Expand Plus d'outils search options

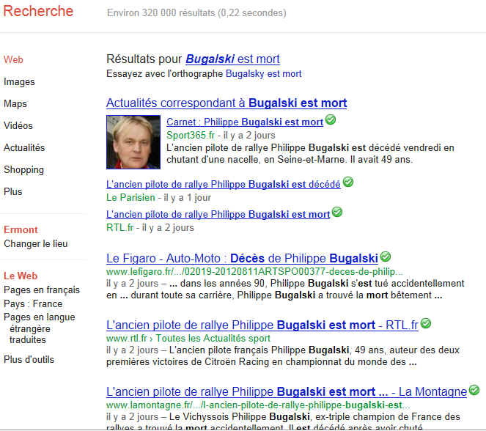tap(29, 359)
